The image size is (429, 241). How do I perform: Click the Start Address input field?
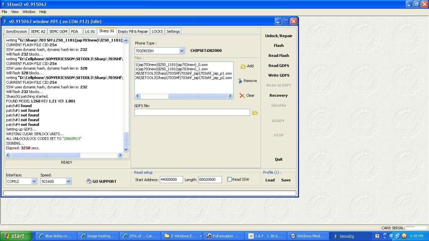click(171, 180)
